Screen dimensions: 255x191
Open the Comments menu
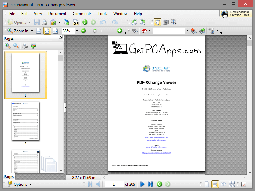tap(82, 14)
